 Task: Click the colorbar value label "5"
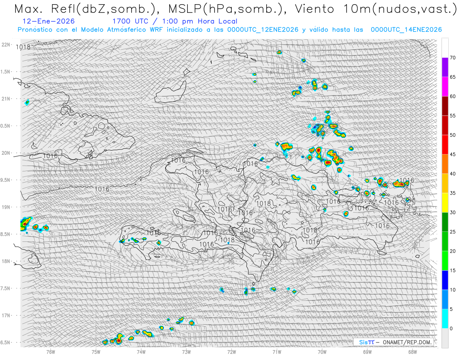[x=451, y=309]
